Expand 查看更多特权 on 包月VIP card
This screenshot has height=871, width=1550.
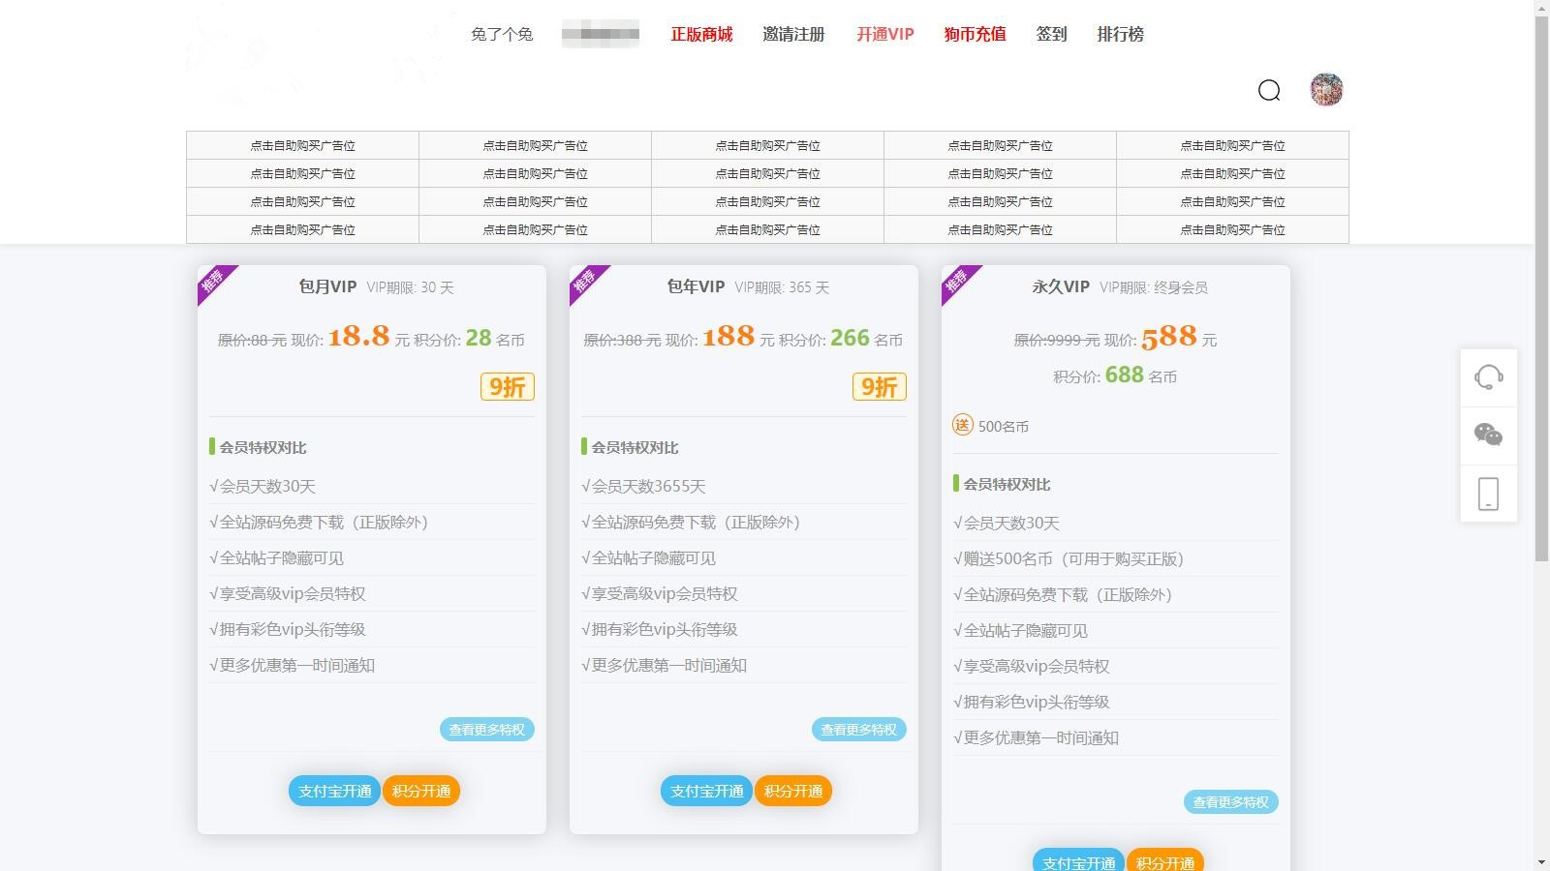(486, 730)
